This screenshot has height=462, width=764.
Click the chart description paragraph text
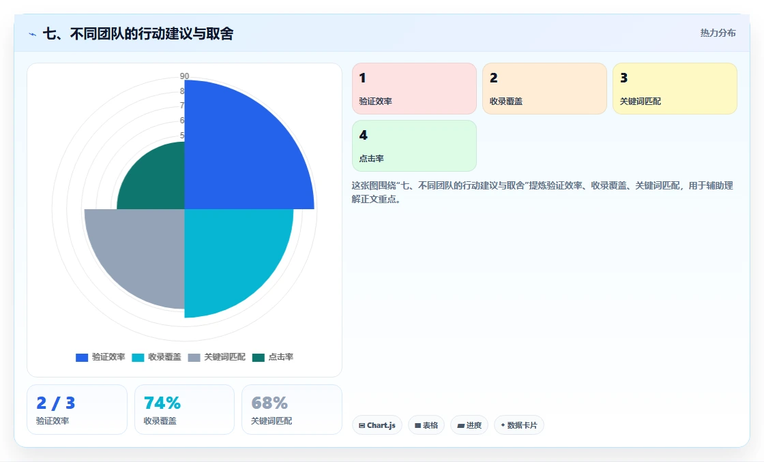coord(542,192)
